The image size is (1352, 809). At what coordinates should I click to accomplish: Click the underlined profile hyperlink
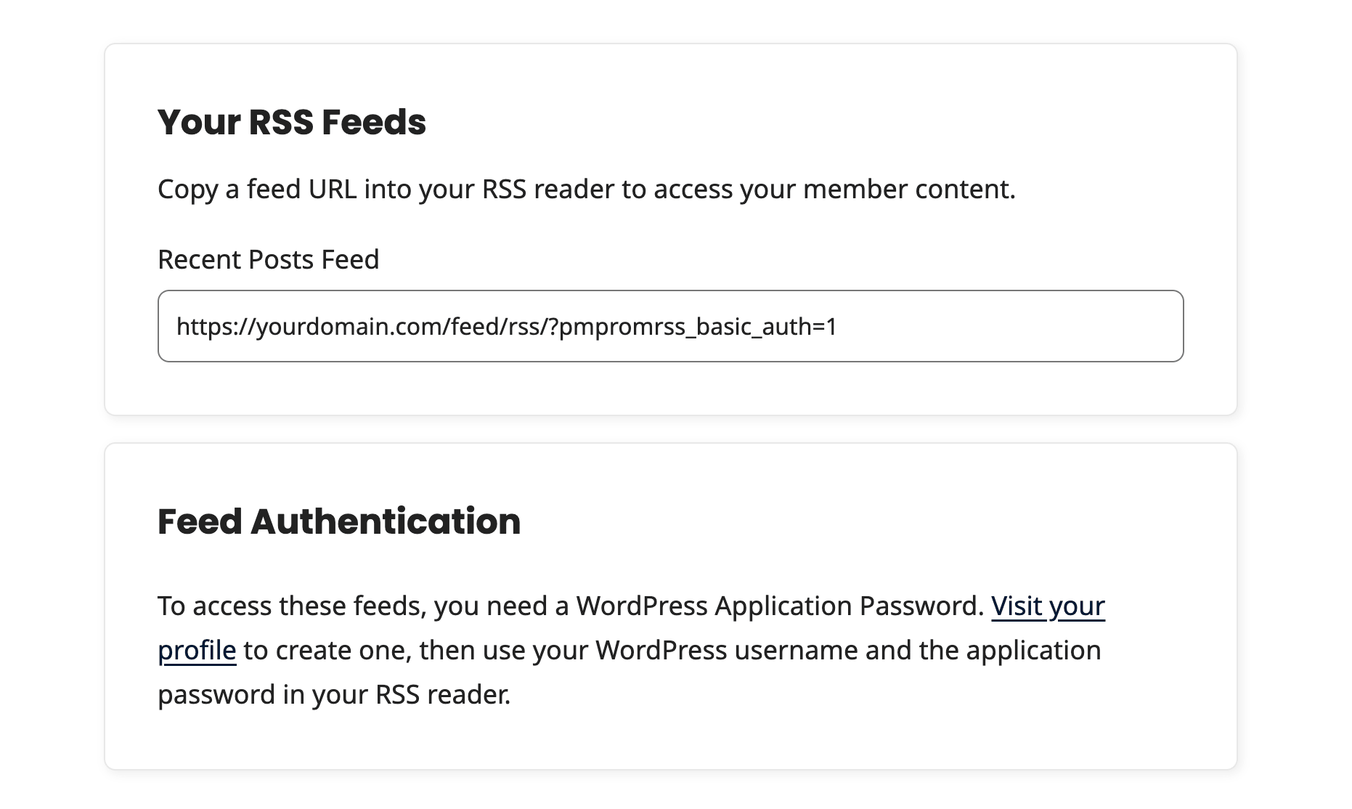(x=196, y=650)
